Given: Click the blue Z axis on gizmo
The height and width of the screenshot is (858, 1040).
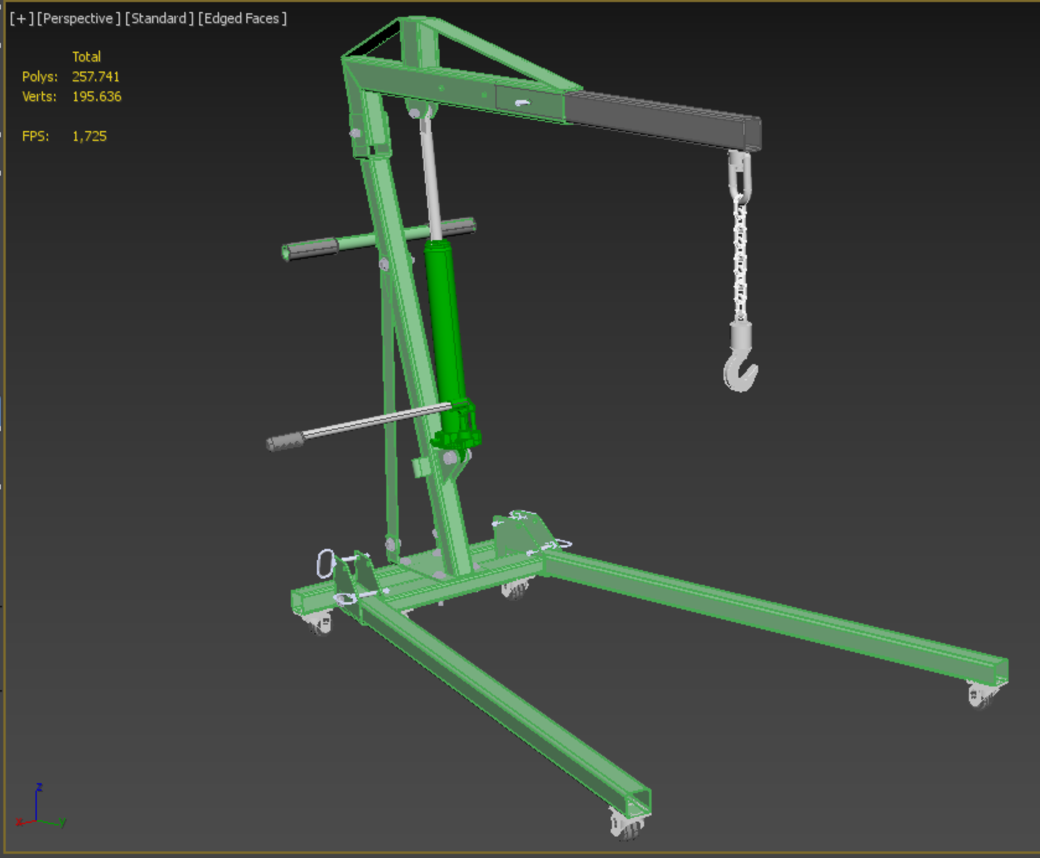Looking at the screenshot, I should tap(37, 803).
